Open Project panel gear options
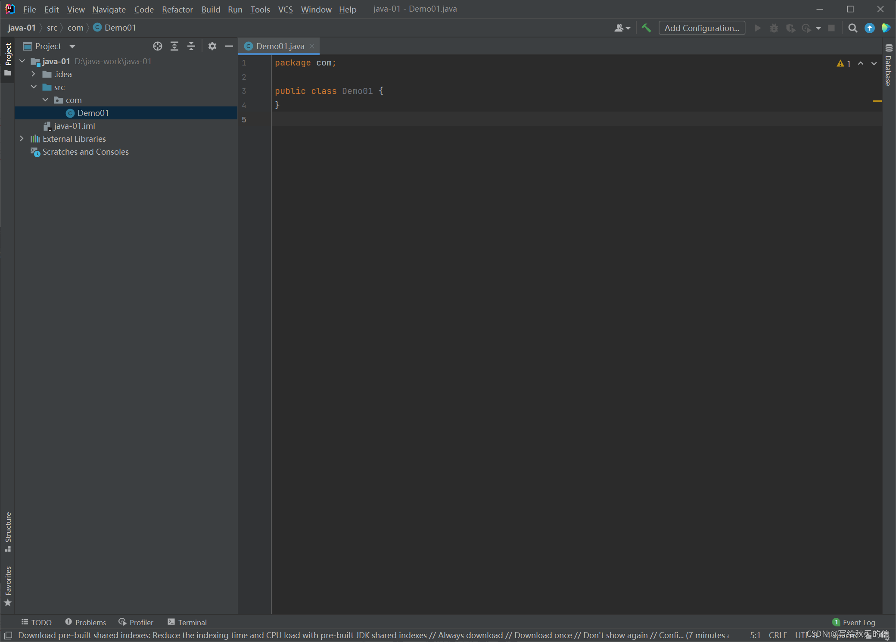896x642 pixels. [x=212, y=46]
